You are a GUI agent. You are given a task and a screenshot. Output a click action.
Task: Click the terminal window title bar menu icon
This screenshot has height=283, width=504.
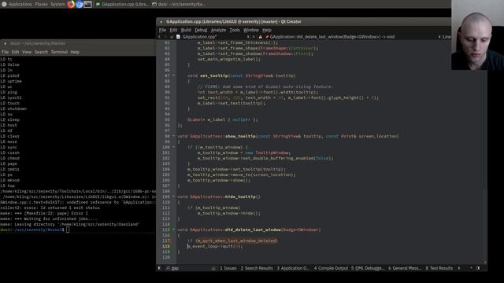click(x=6, y=43)
